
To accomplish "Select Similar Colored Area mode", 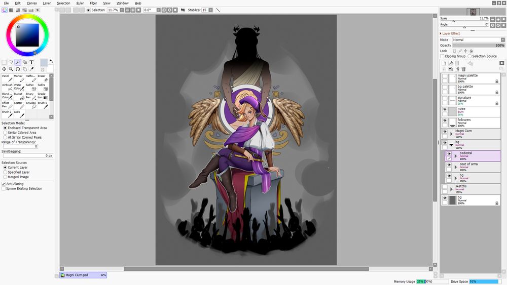I will [20, 133].
